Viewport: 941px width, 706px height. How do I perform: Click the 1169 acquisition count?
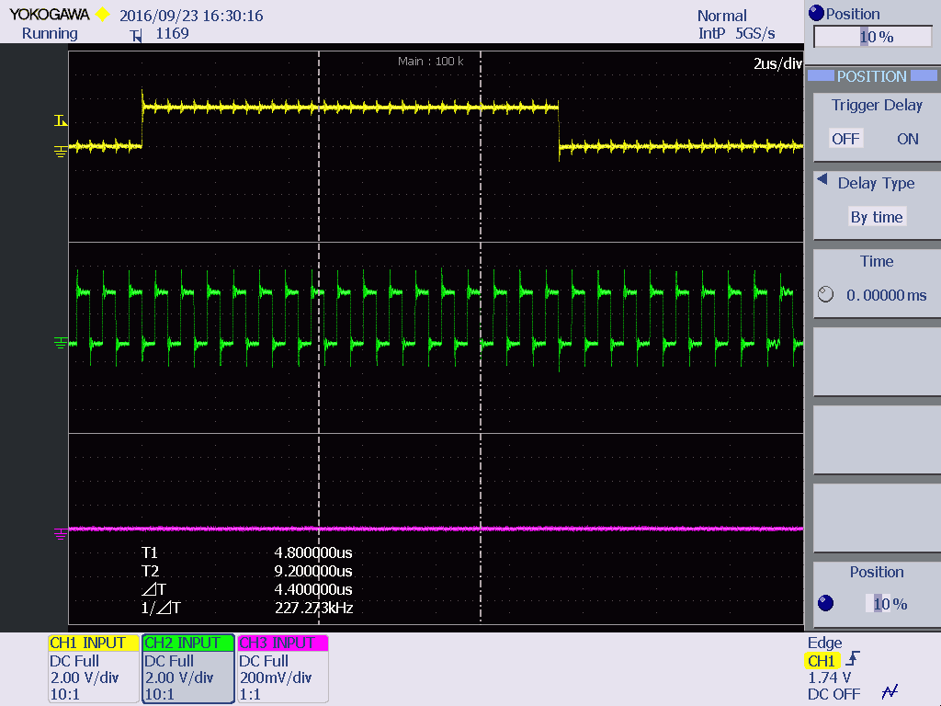172,34
